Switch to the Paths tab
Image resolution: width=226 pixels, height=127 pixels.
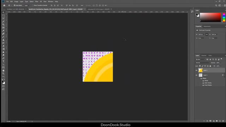point(210,56)
